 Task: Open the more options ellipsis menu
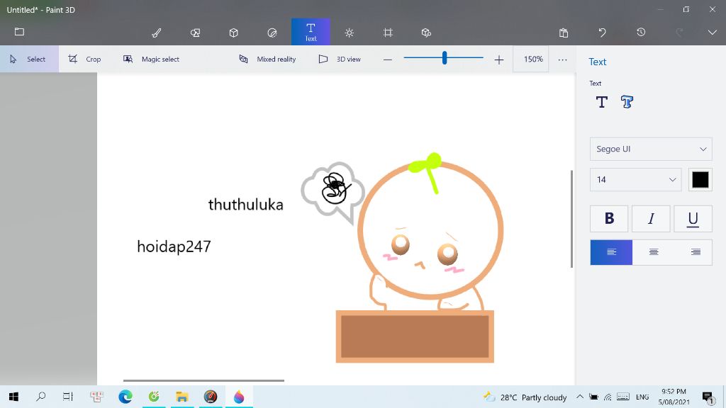coord(562,59)
